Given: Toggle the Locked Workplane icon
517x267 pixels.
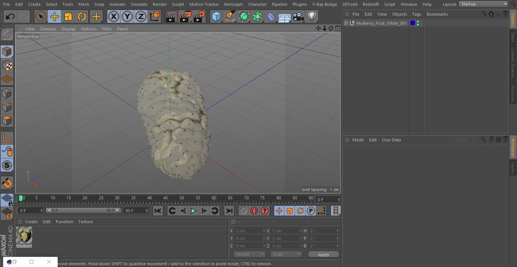Looking at the screenshot, I should pos(7,200).
